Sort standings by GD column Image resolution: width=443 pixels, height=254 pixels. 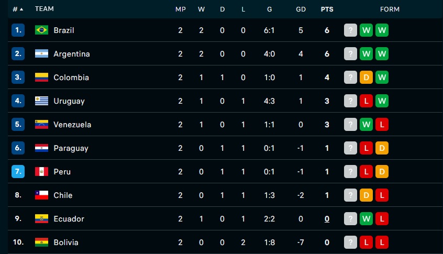pos(301,9)
